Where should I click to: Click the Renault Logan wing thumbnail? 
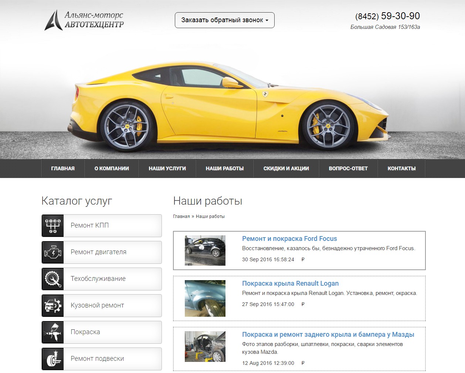(205, 298)
